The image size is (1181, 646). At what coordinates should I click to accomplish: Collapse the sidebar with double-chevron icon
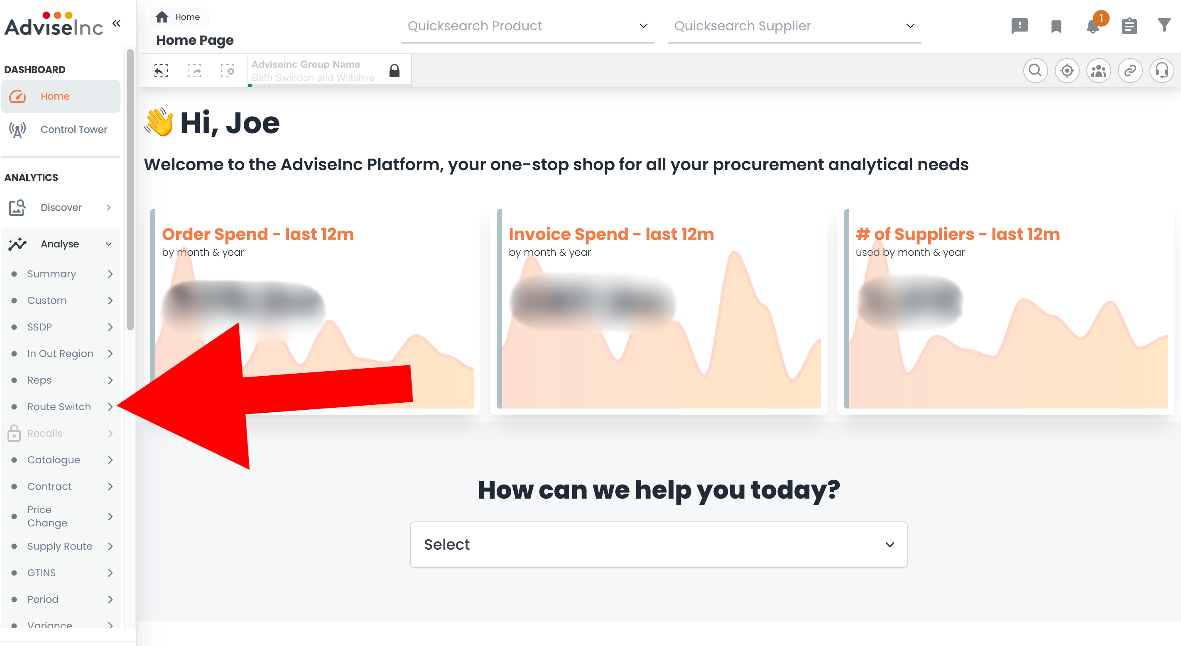[116, 23]
